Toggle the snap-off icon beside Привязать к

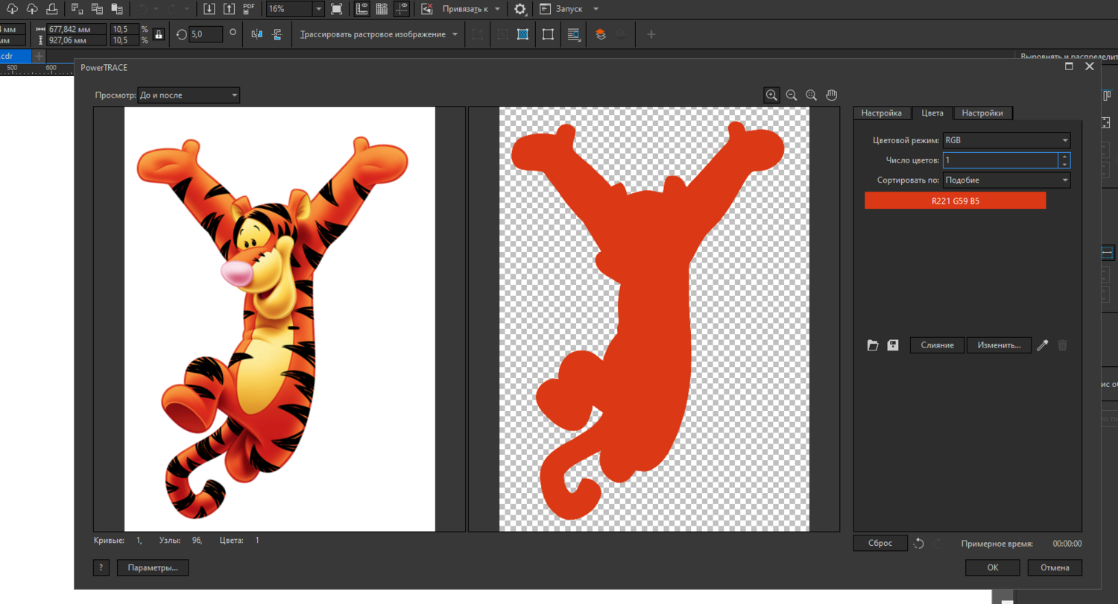click(426, 9)
